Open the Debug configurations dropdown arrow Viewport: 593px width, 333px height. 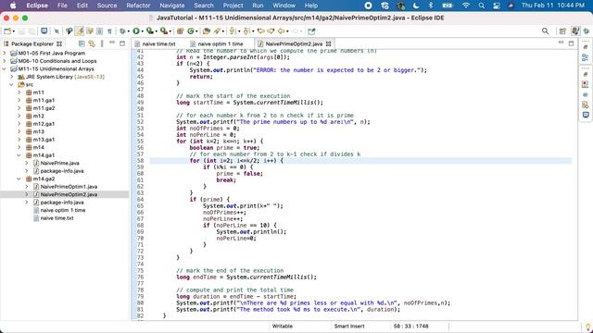point(128,31)
